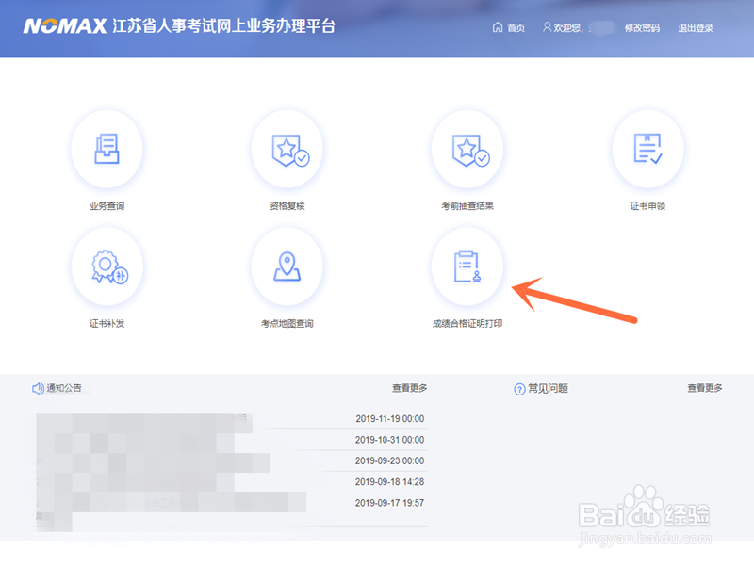Open the 考点地图查询 map pin icon
The image size is (754, 565).
(287, 266)
